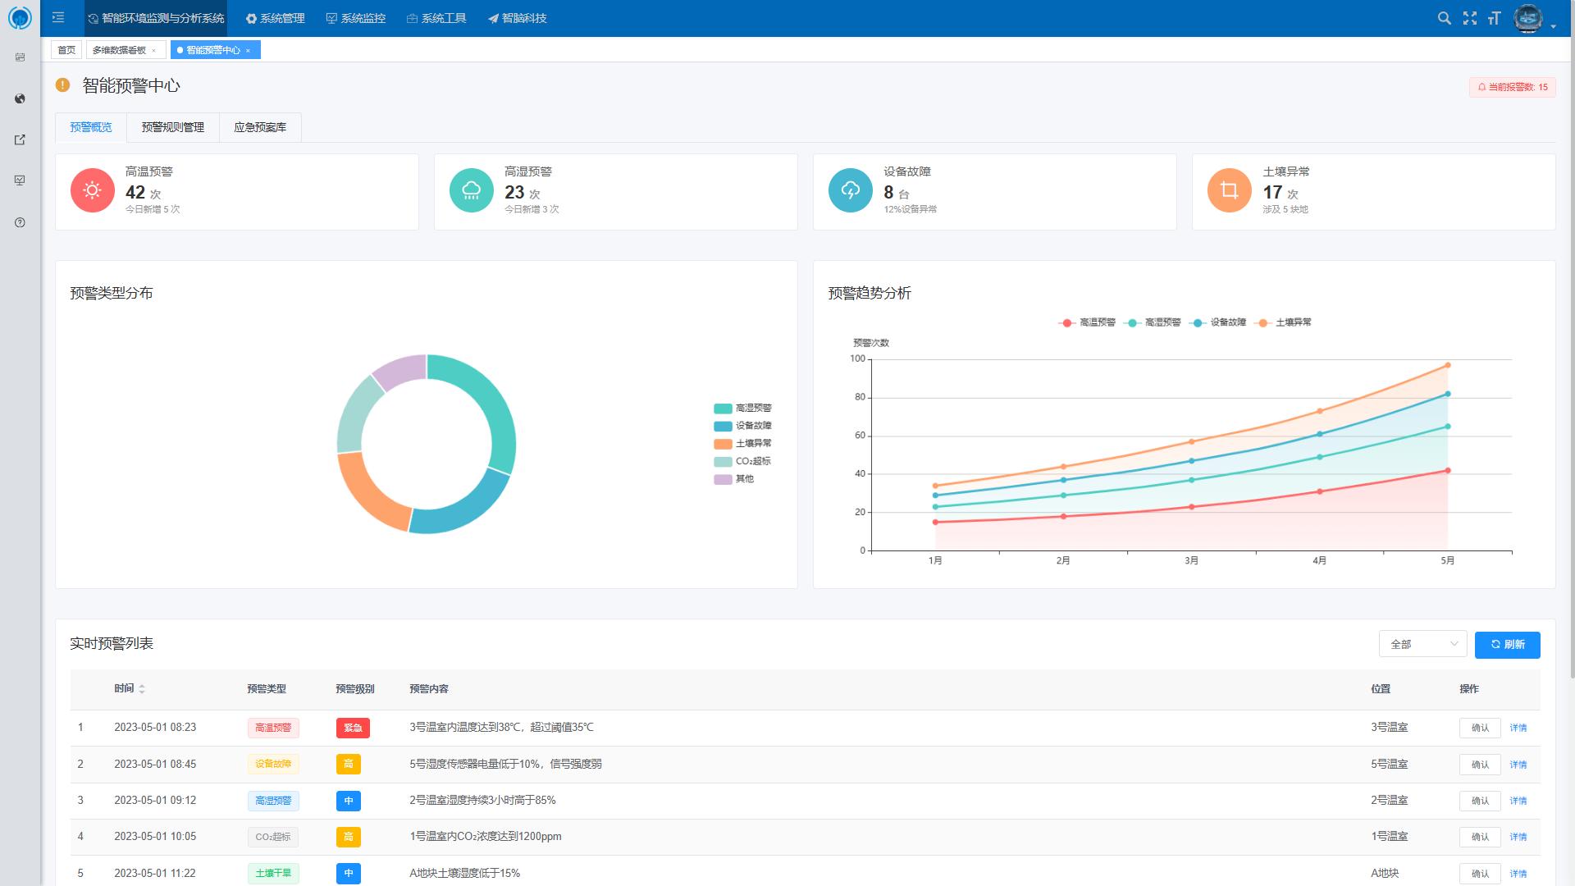
Task: Click the monitor icon in left sidebar
Action: pos(20,180)
